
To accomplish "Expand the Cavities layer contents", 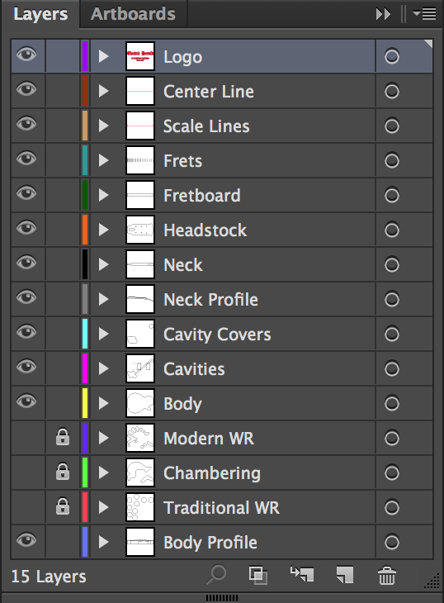I will (x=104, y=368).
